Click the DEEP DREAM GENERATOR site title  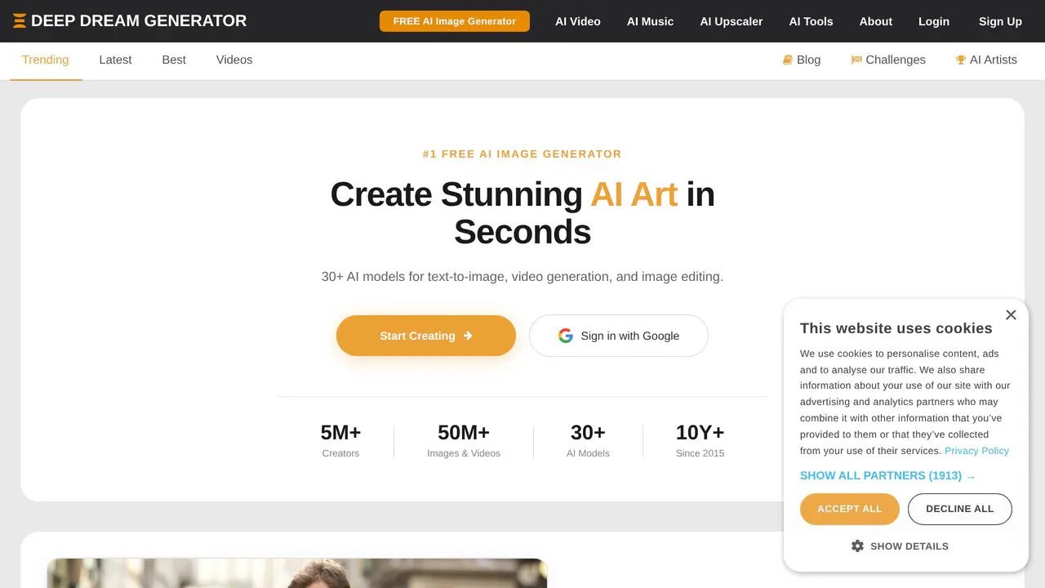click(139, 21)
